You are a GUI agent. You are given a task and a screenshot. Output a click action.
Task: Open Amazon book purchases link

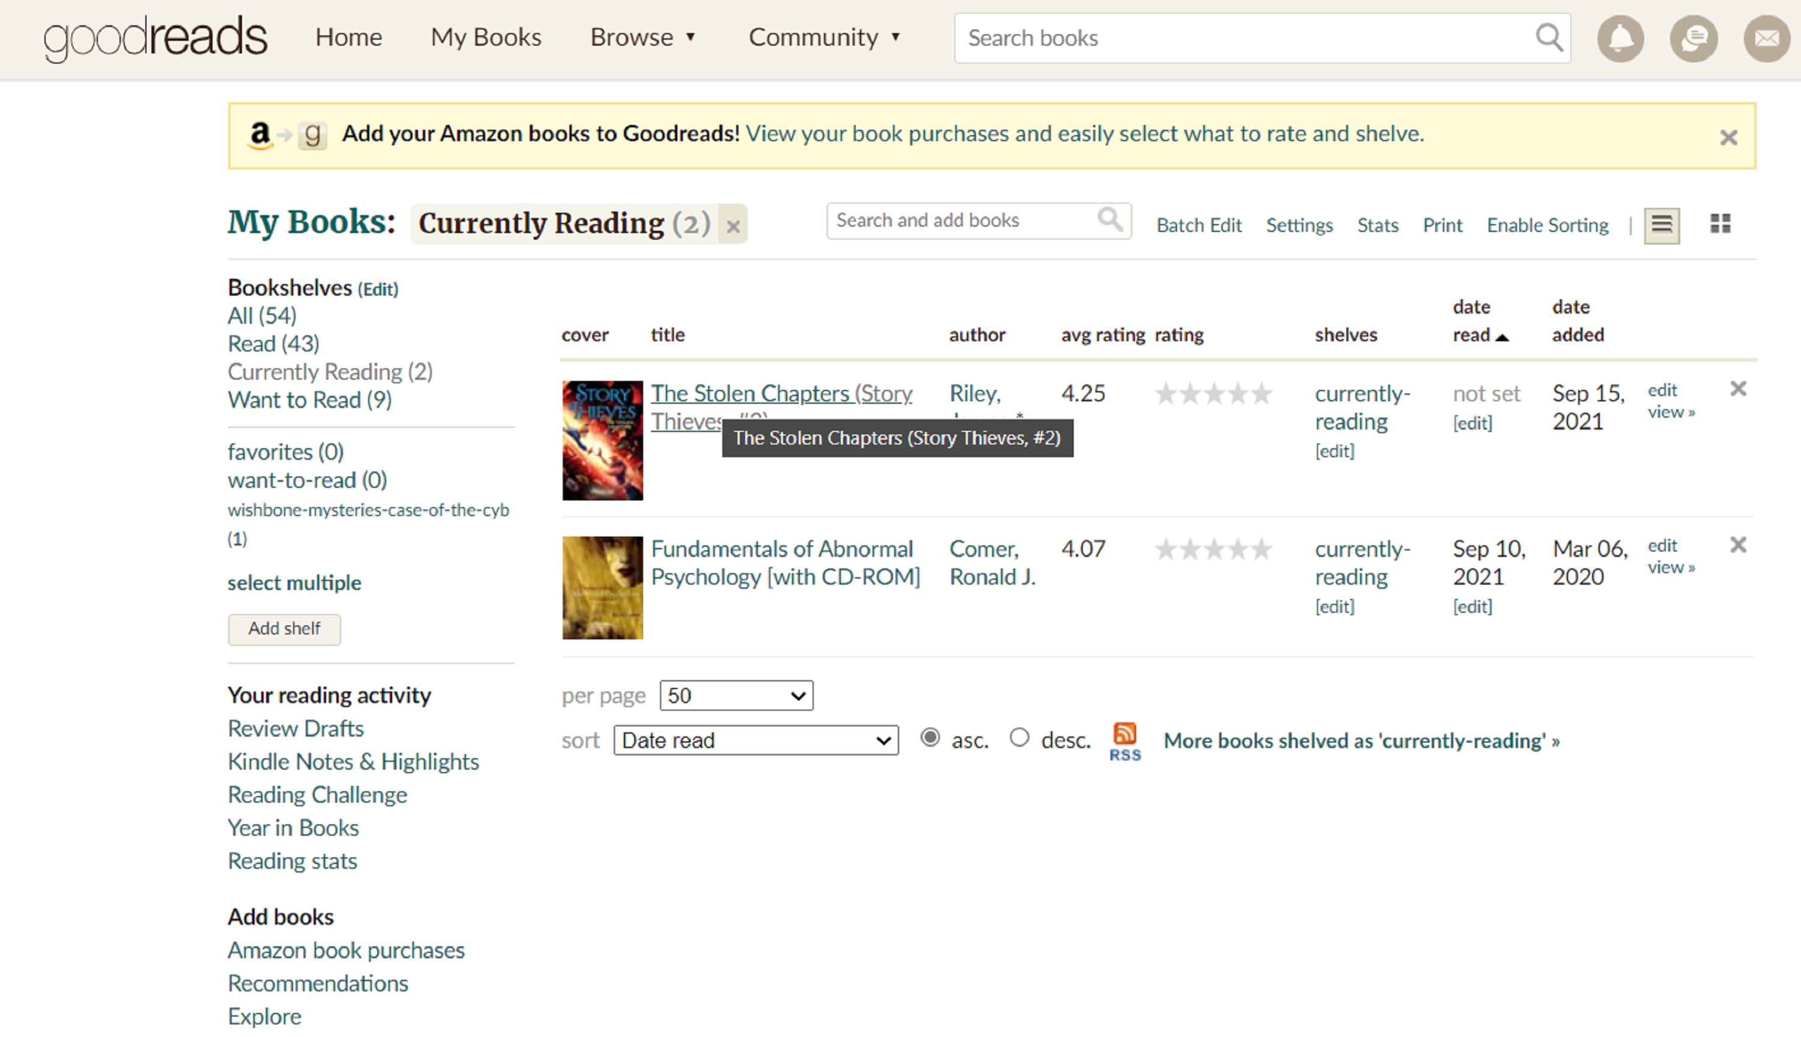click(346, 950)
